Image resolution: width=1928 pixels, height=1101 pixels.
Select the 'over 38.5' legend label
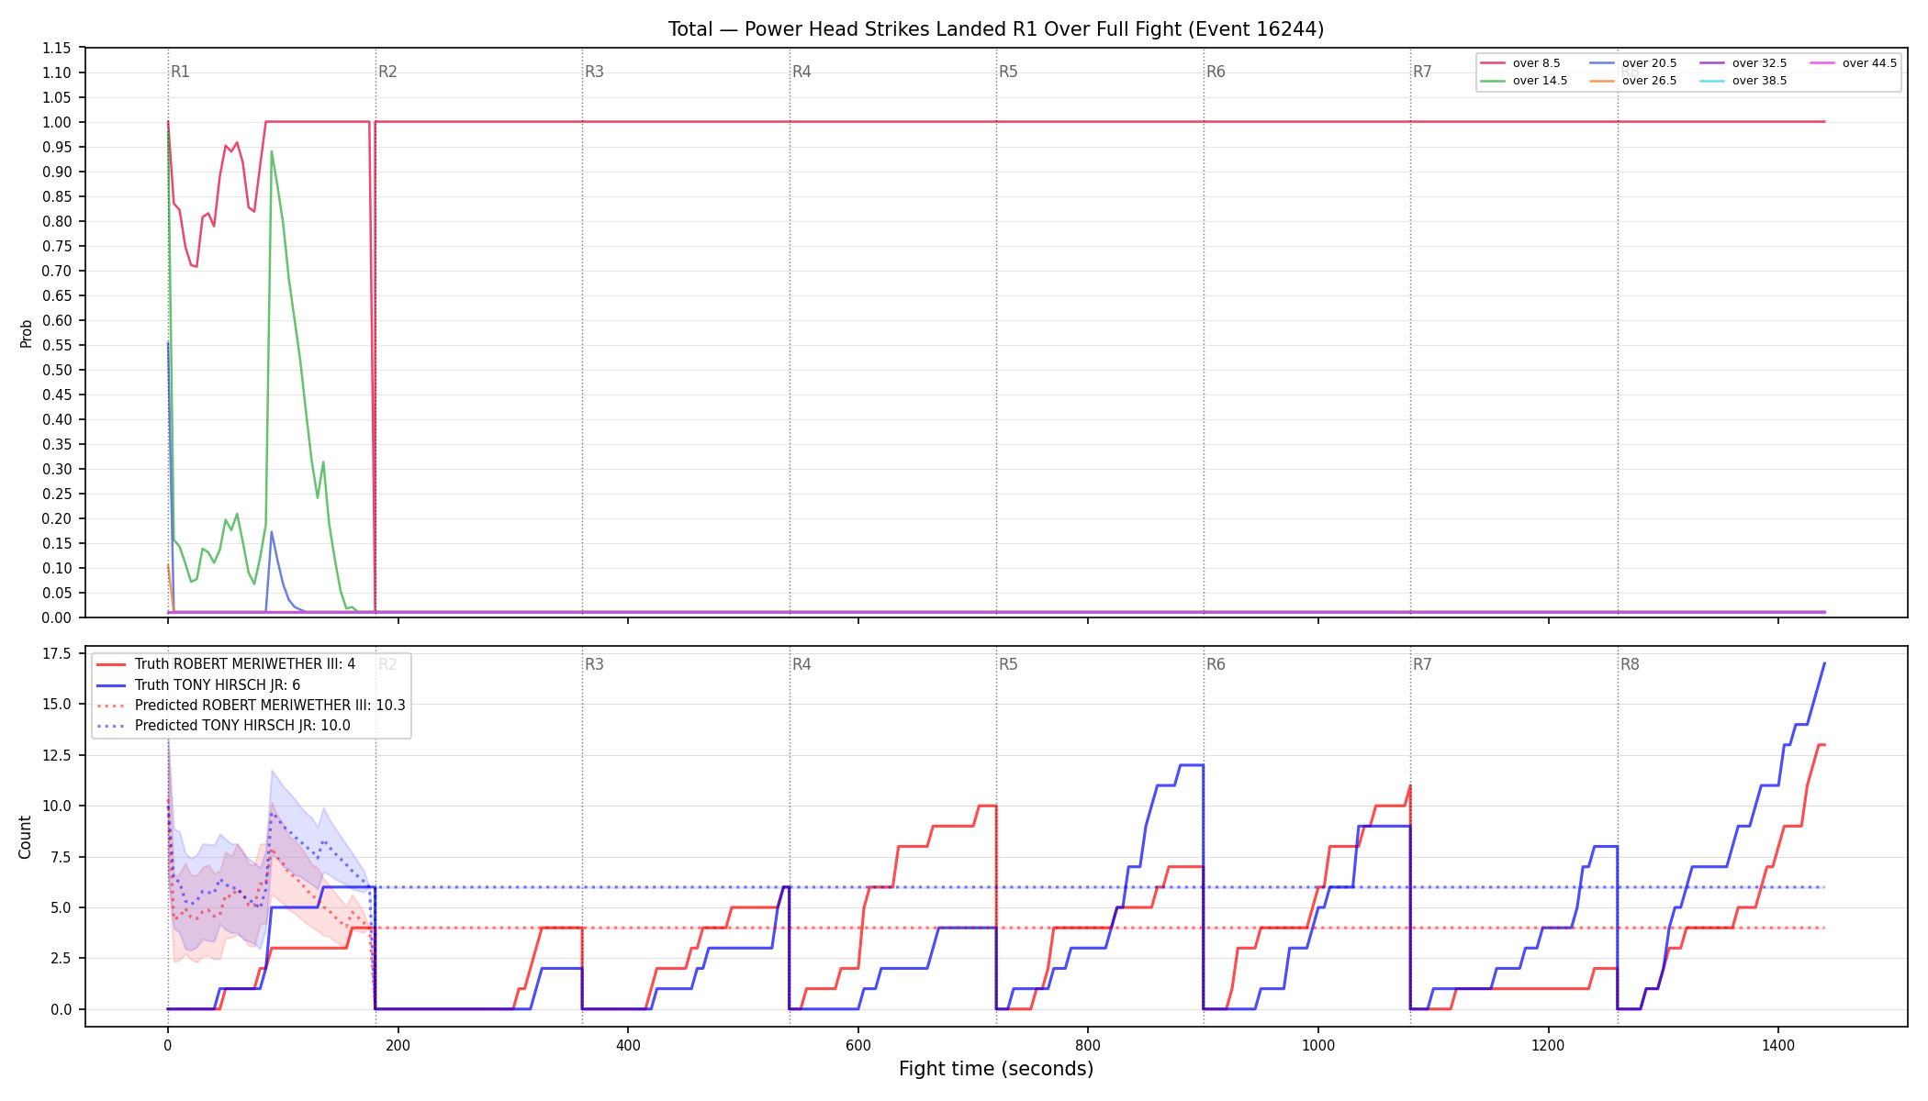click(1759, 81)
